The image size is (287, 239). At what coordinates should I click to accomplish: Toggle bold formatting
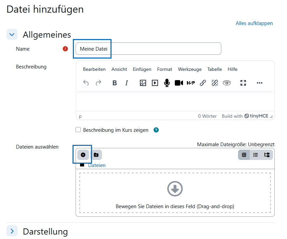coord(115,83)
